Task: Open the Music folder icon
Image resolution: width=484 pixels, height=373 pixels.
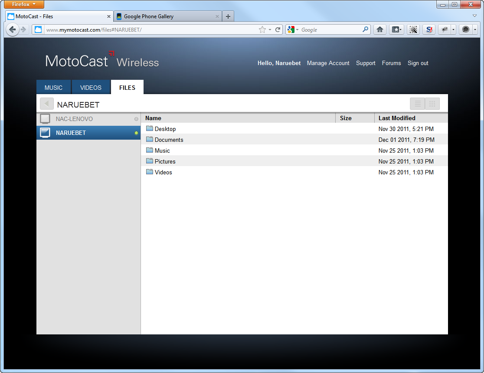Action: (150, 151)
